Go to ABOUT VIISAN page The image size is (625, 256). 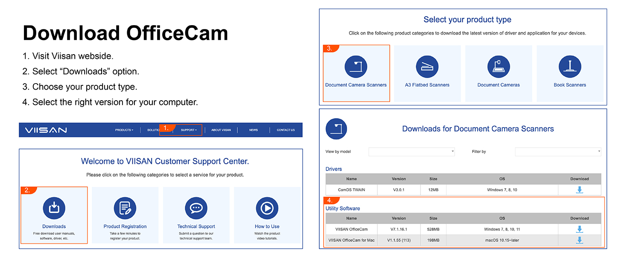tap(221, 130)
